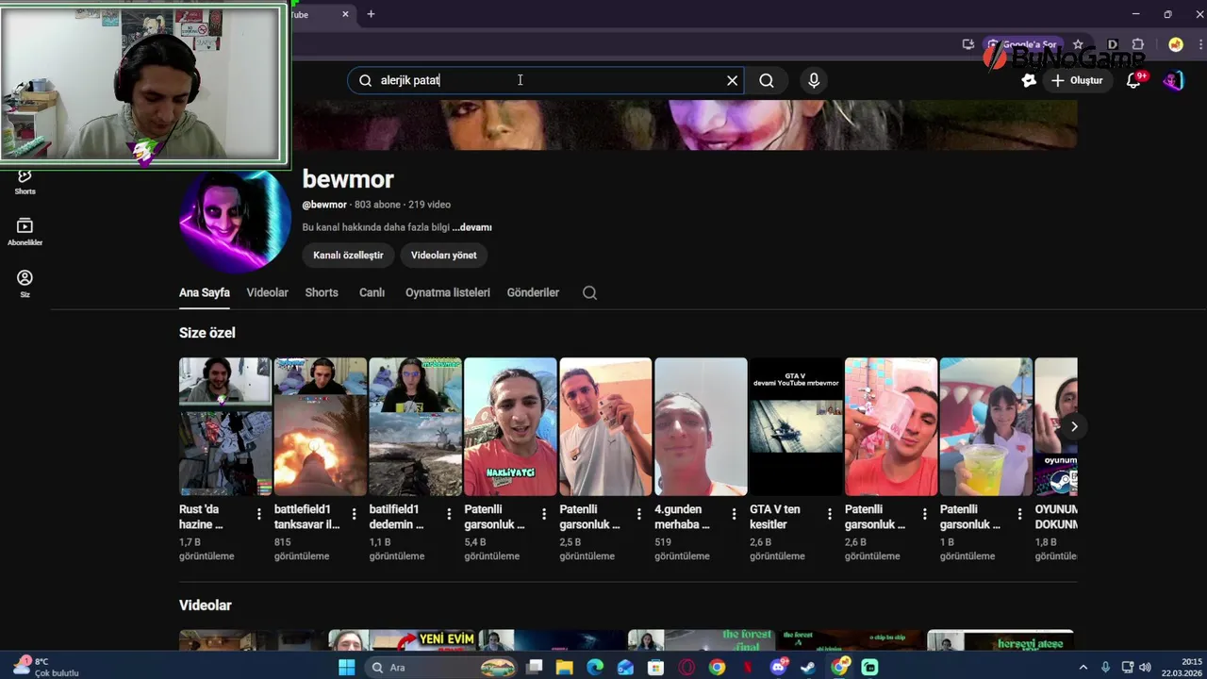This screenshot has height=679, width=1207.
Task: Click the Google'a Sor button
Action: coord(1023,44)
